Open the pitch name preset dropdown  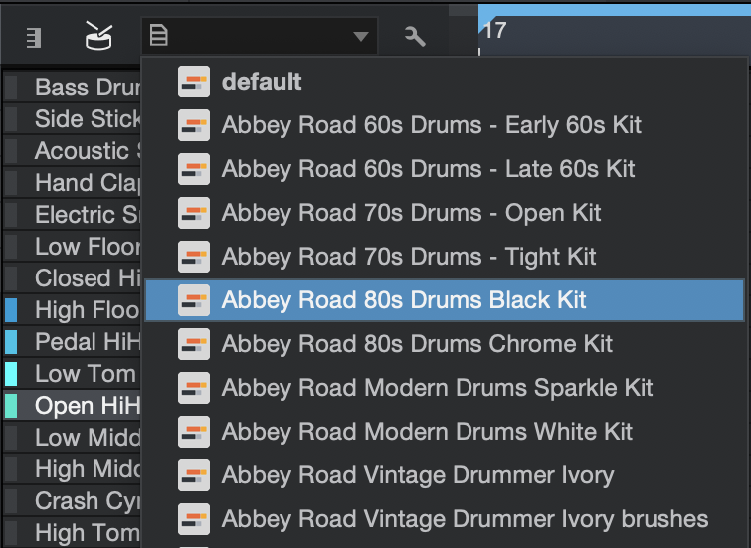259,36
